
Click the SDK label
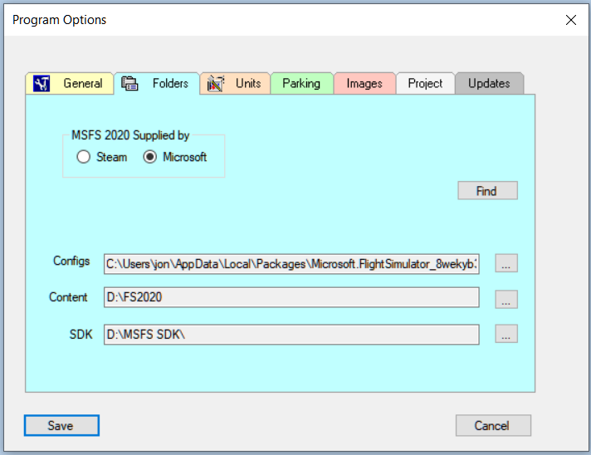(81, 335)
